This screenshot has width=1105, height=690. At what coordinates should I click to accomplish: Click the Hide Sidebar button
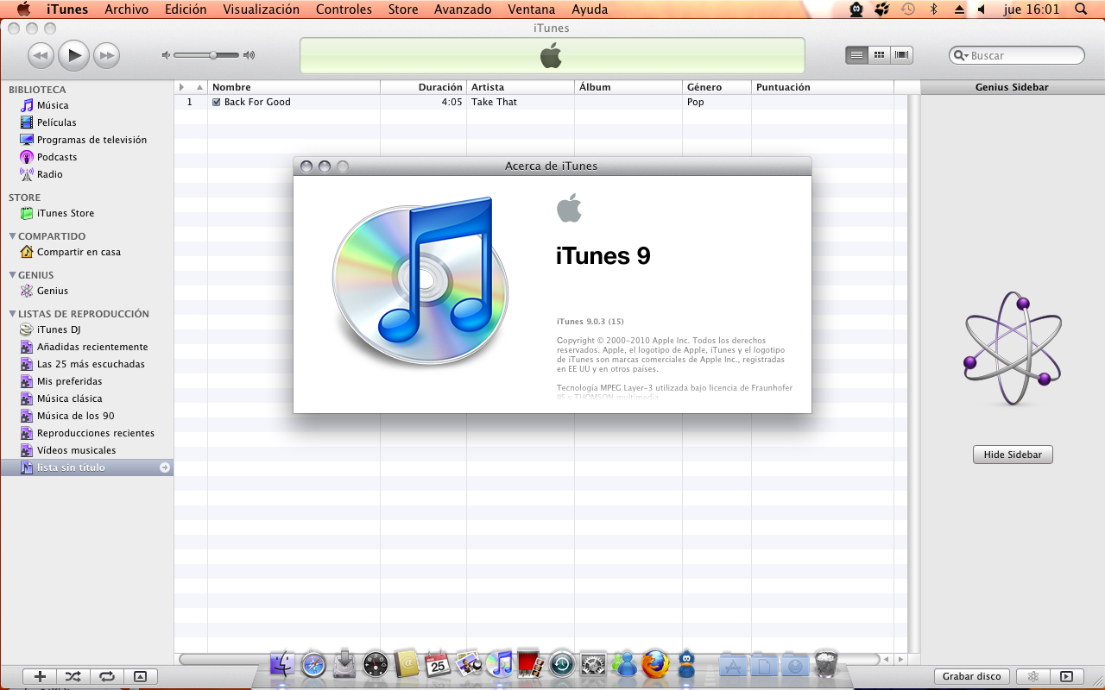[1013, 455]
